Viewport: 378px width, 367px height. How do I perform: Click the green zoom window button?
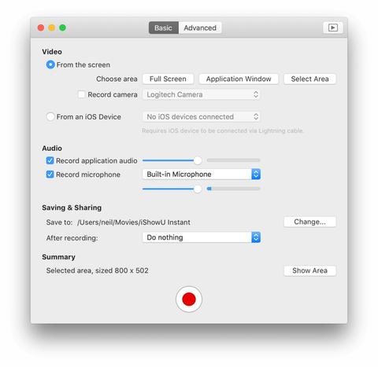click(62, 28)
